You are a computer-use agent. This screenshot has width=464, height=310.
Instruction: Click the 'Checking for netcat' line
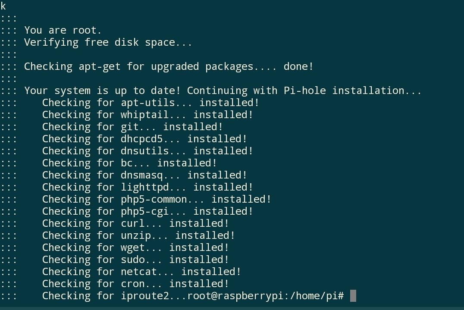click(141, 272)
